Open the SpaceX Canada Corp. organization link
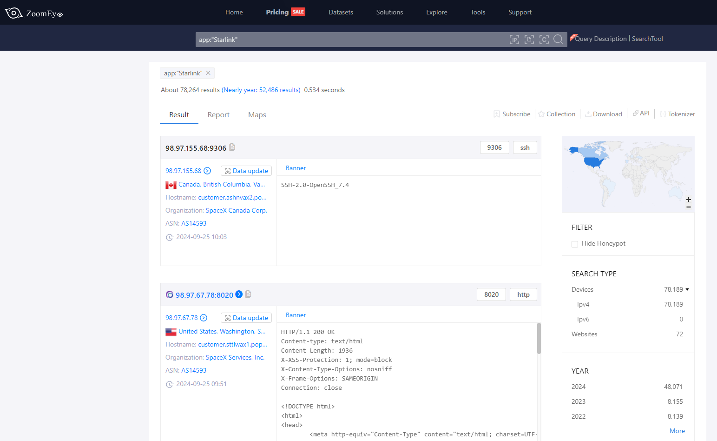The height and width of the screenshot is (441, 717). (237, 210)
